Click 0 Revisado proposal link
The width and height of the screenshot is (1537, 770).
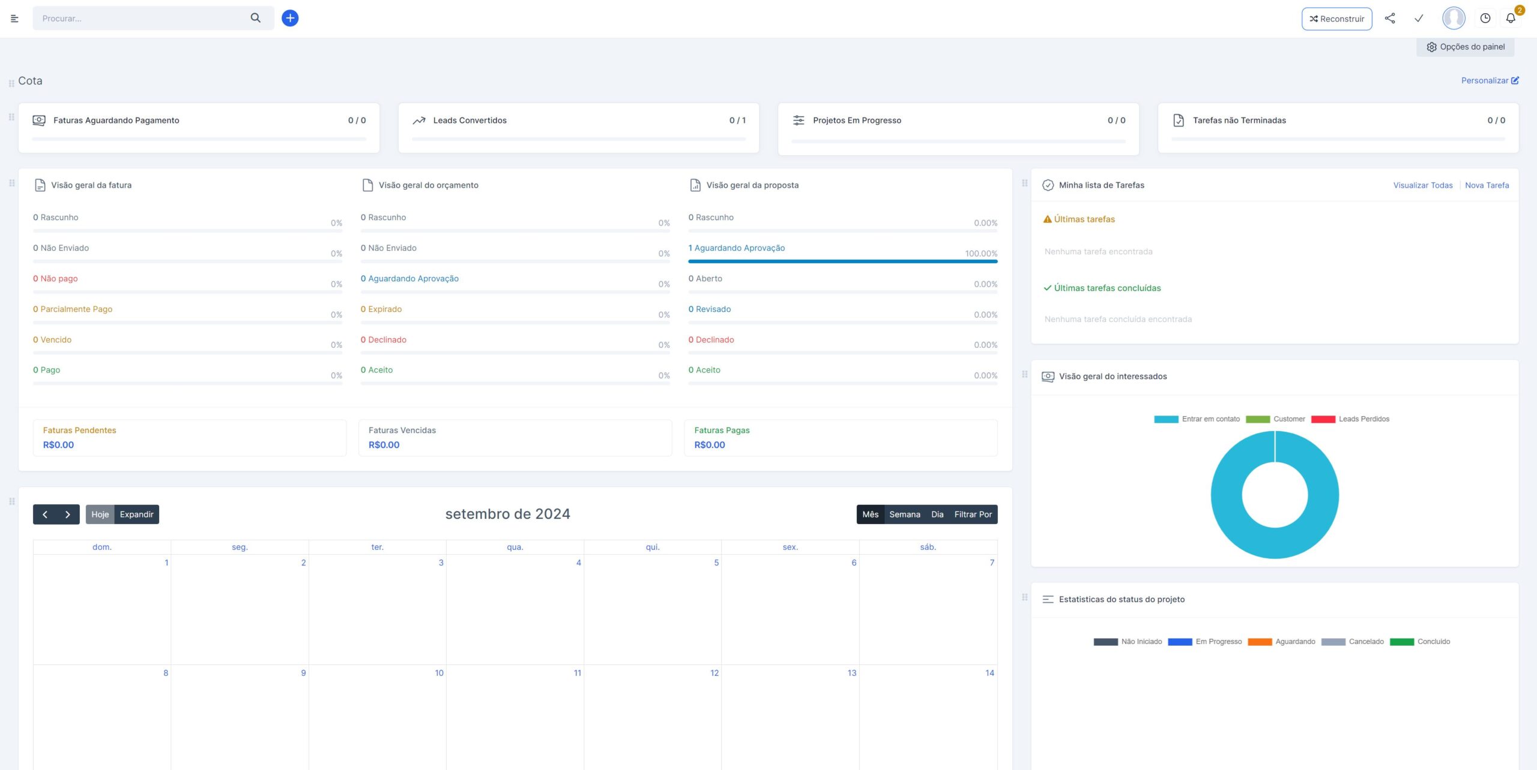click(709, 309)
